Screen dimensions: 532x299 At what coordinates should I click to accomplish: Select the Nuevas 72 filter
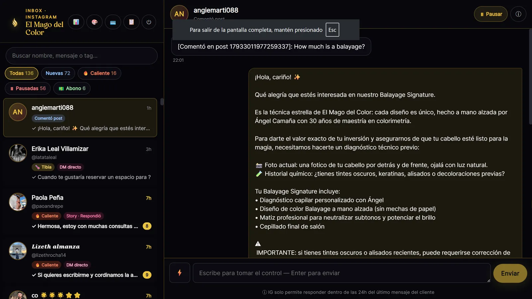coord(58,73)
